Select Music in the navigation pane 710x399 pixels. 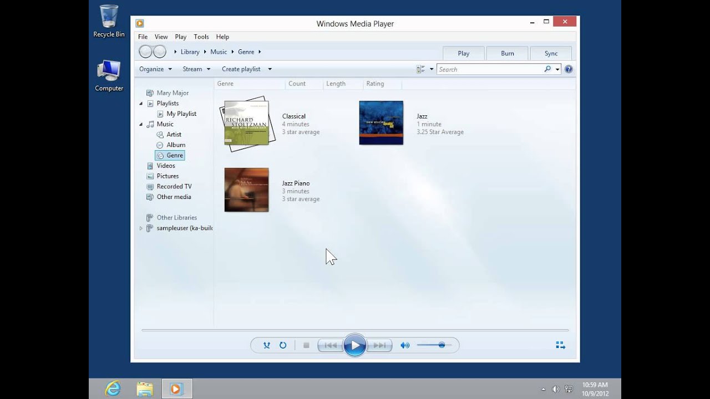165,124
